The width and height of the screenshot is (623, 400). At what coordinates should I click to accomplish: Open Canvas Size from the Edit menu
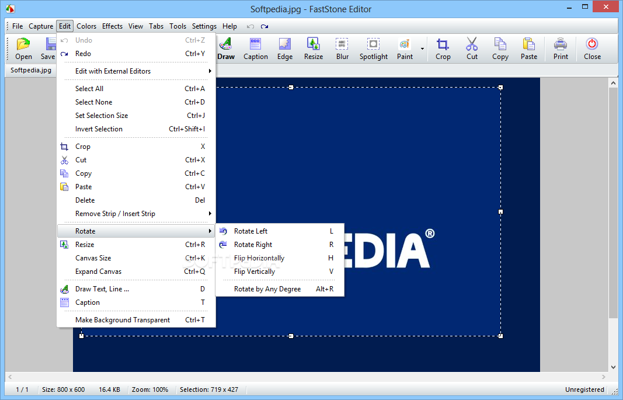coord(136,258)
